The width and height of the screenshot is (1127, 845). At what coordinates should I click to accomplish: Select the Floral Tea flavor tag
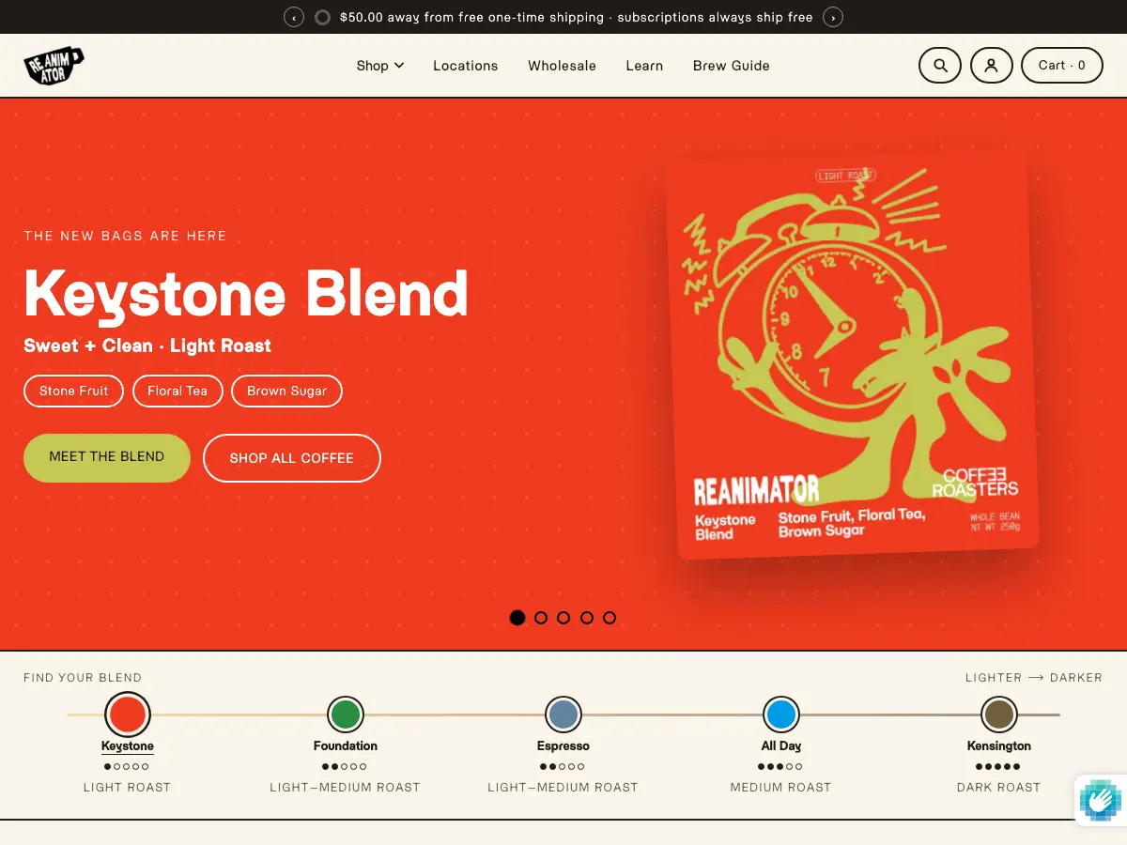point(178,391)
